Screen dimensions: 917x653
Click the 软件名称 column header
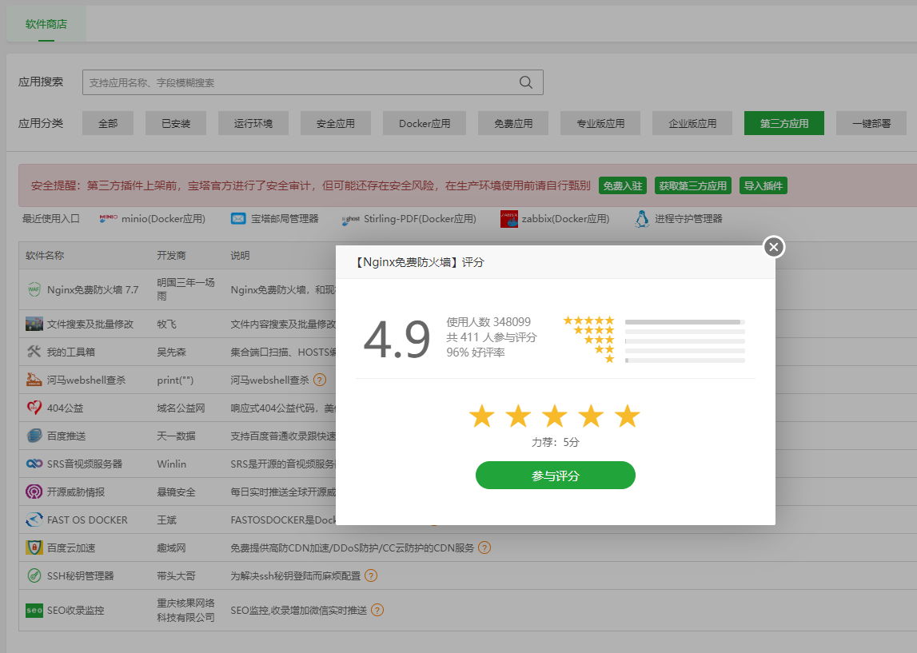[45, 256]
